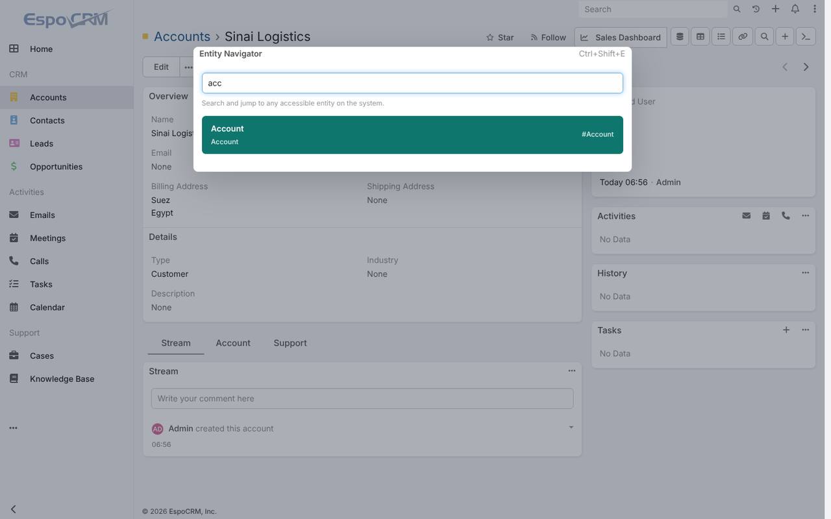
Task: Select the Stream tab
Action: pos(176,343)
